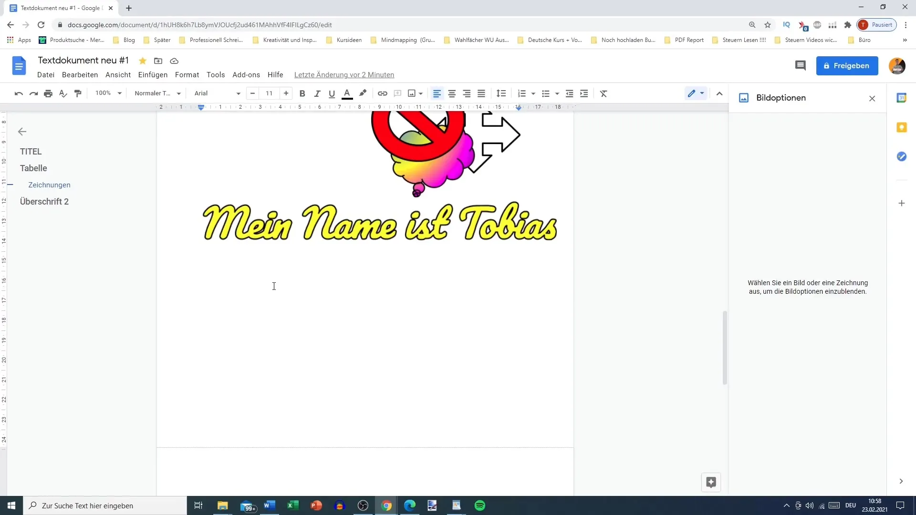Open Excel from the Windows taskbar

point(293,505)
